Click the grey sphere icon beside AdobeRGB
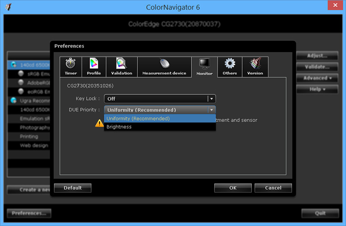346x226 pixels. (21, 82)
